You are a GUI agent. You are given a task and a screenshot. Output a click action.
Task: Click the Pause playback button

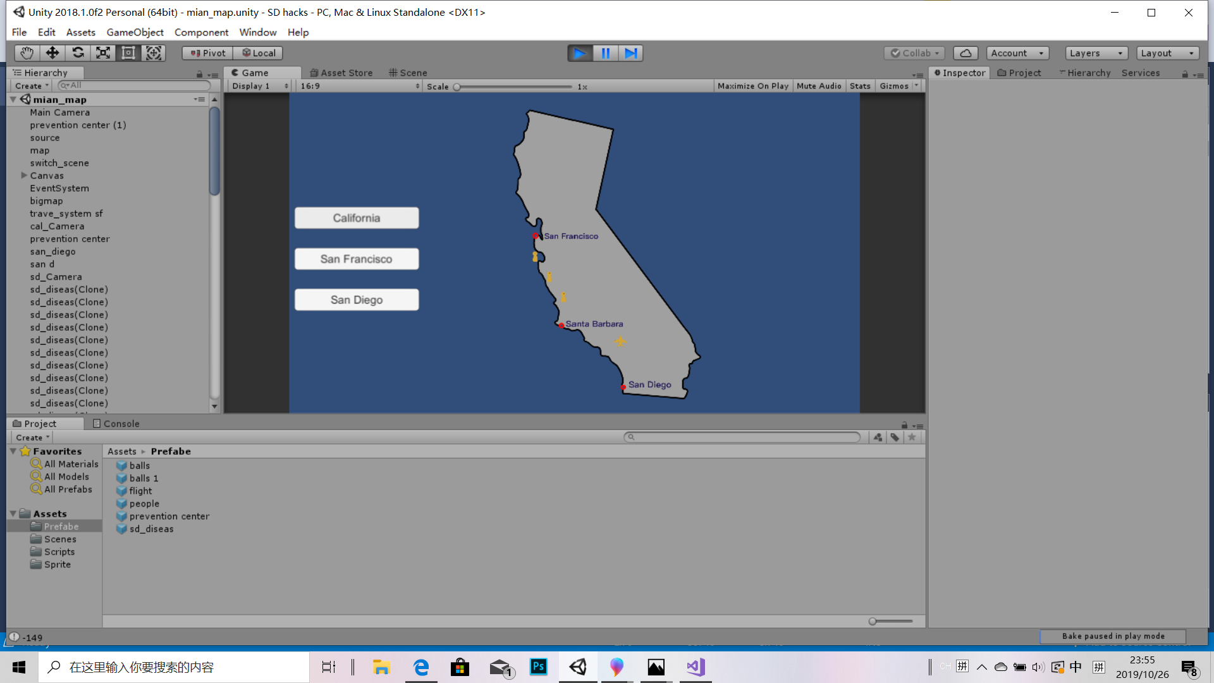point(605,53)
